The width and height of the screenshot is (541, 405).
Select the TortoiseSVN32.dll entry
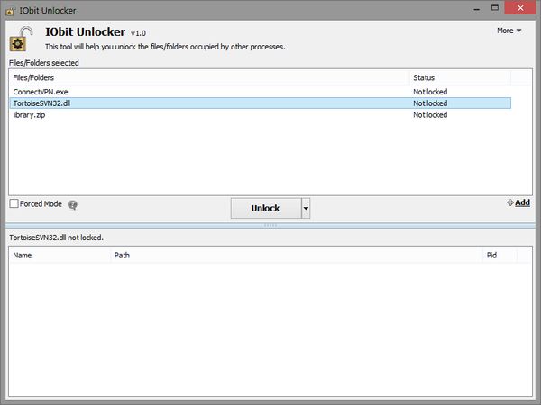(x=41, y=103)
